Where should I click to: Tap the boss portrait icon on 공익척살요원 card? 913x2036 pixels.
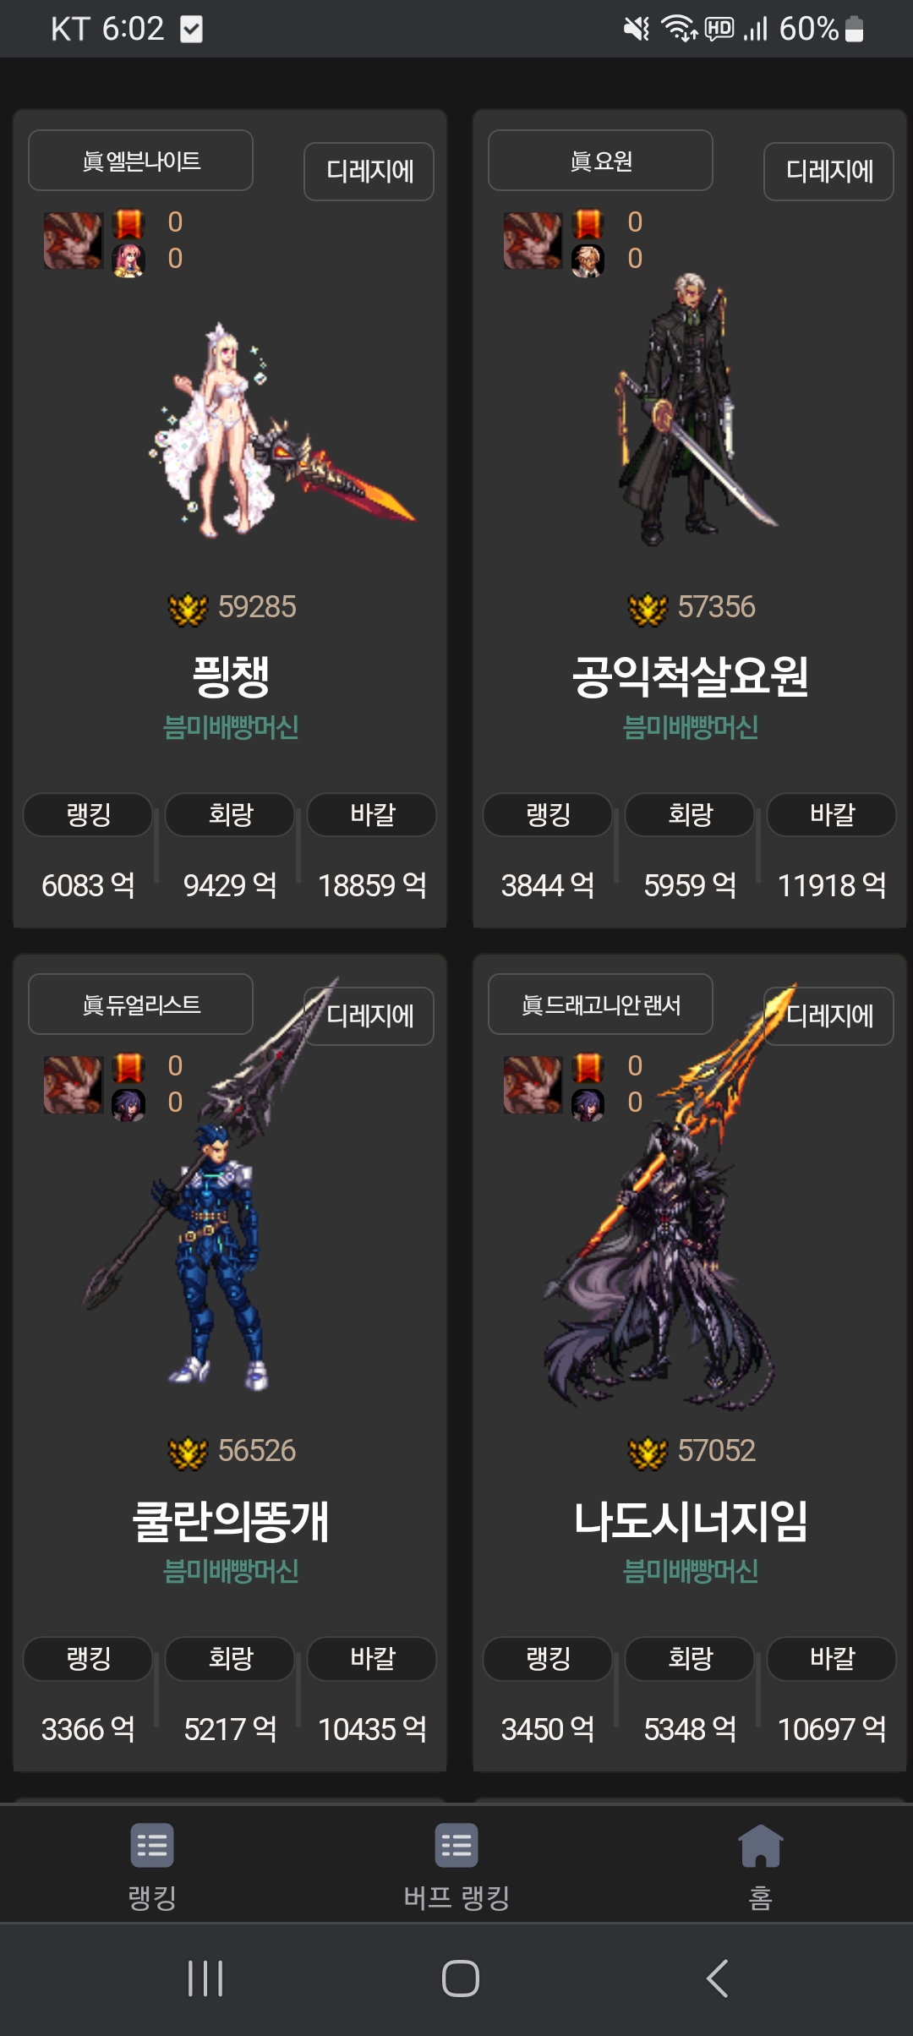point(533,241)
